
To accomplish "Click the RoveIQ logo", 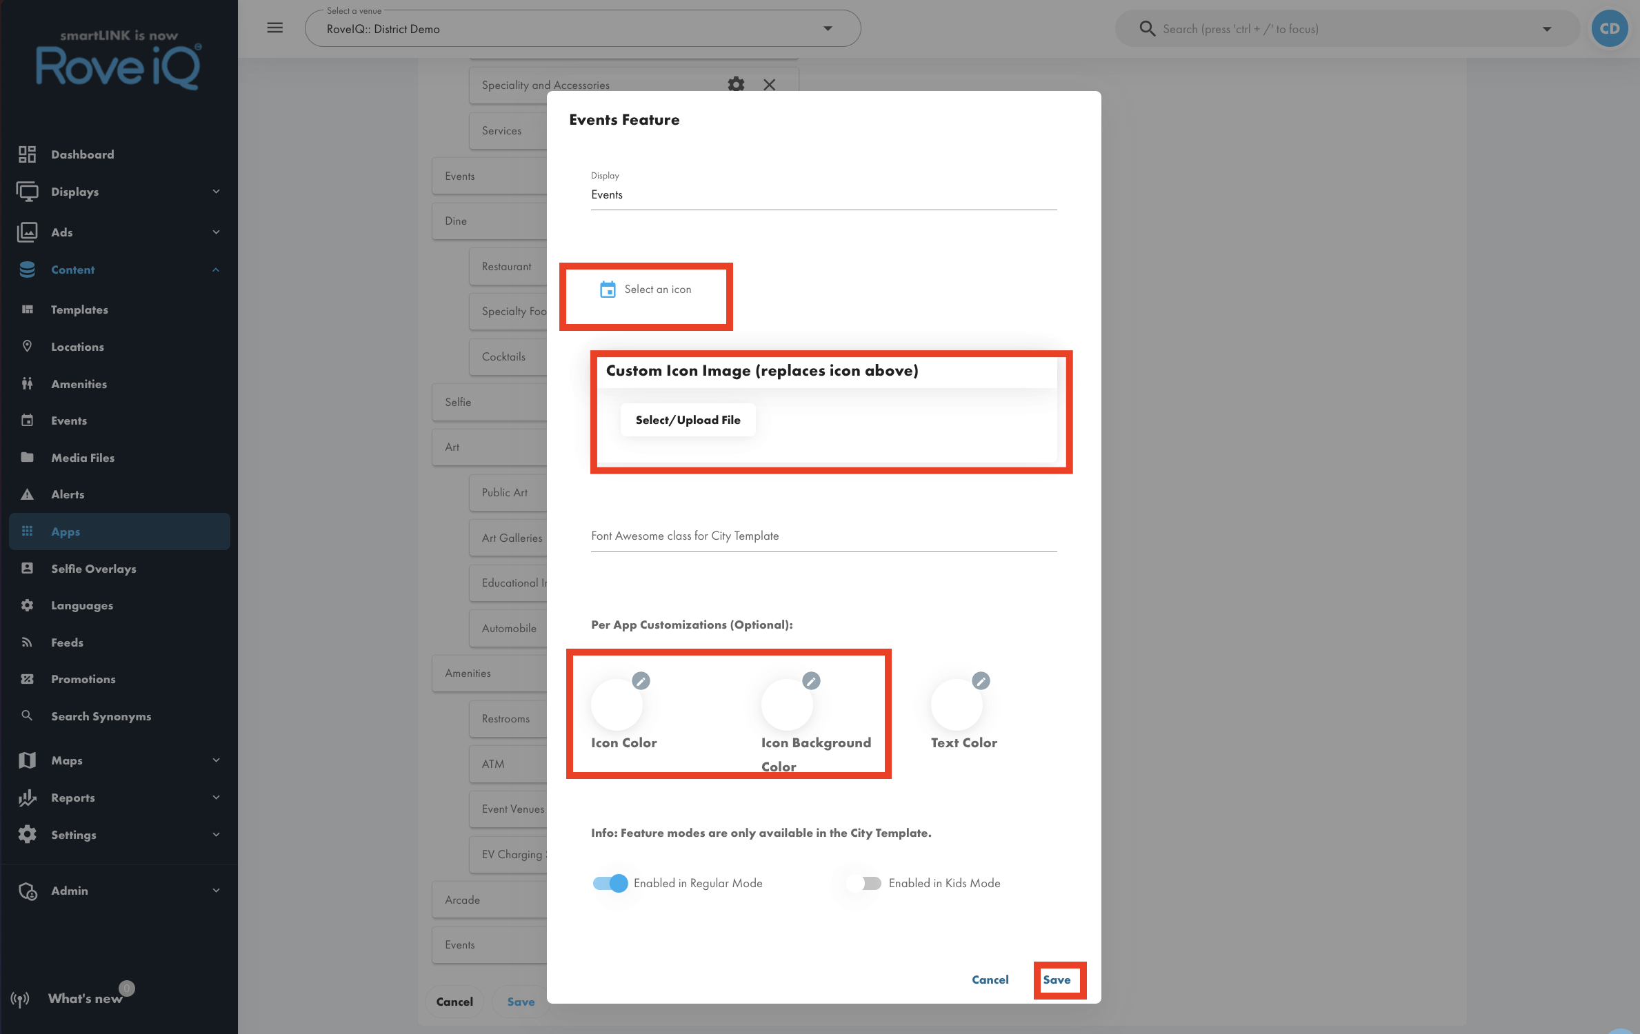I will click(x=119, y=61).
